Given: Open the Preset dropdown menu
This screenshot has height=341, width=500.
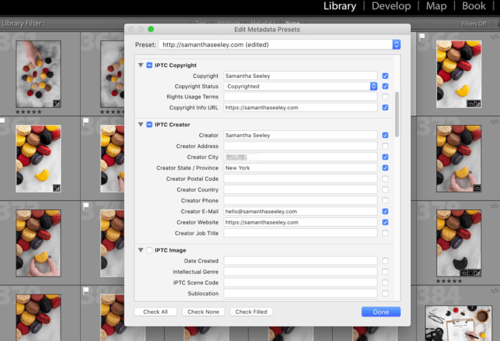Looking at the screenshot, I should click(279, 45).
